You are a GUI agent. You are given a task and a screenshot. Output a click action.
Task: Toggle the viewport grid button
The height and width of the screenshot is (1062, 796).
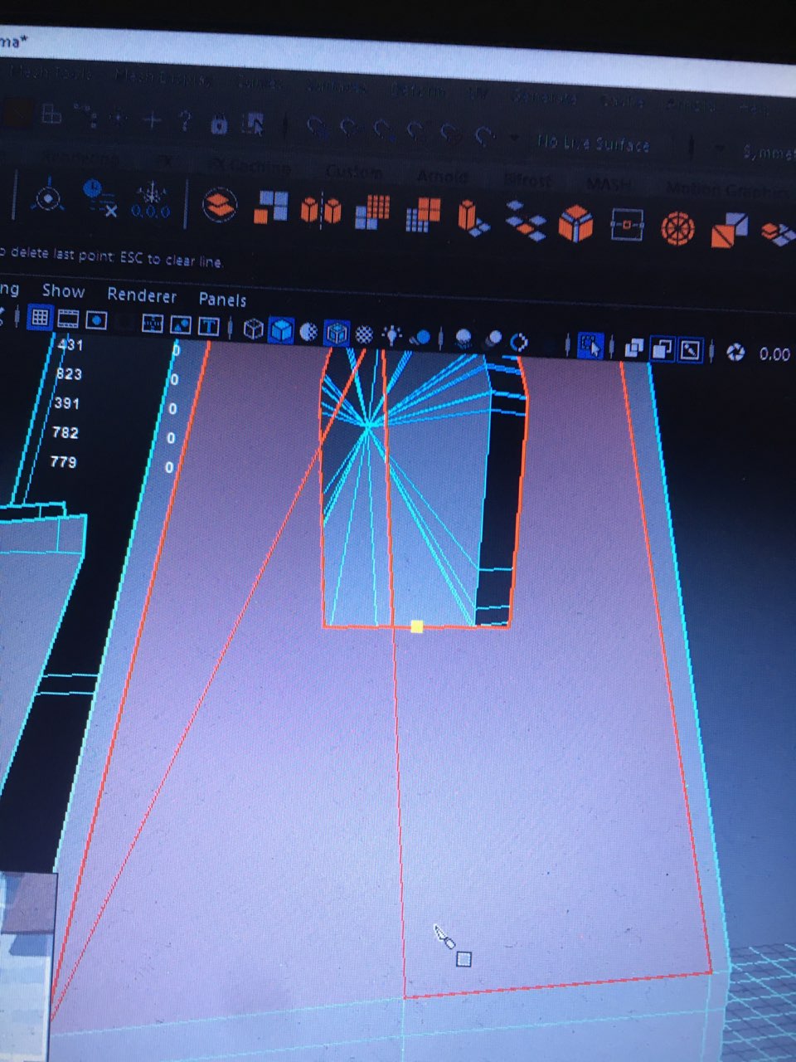click(39, 317)
